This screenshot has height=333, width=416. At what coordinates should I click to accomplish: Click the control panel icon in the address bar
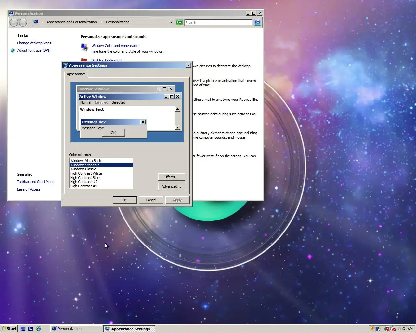[x=36, y=22]
